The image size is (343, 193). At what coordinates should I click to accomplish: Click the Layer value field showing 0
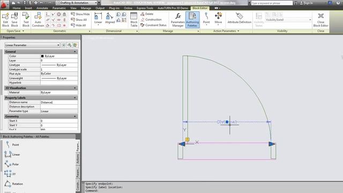[x=59, y=61]
